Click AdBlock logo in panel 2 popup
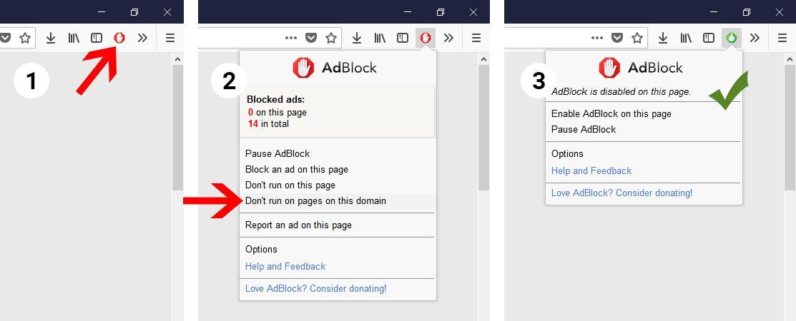The height and width of the screenshot is (321, 796). (335, 68)
